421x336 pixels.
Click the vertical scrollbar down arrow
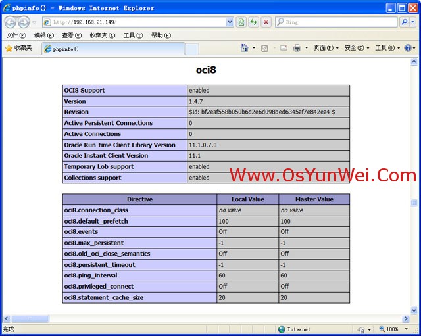click(x=414, y=310)
